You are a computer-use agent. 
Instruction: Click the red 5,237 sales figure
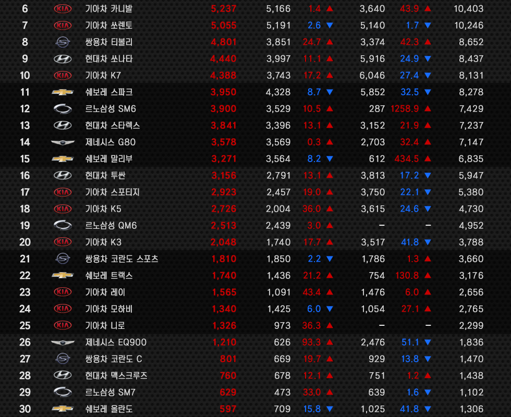click(x=224, y=9)
